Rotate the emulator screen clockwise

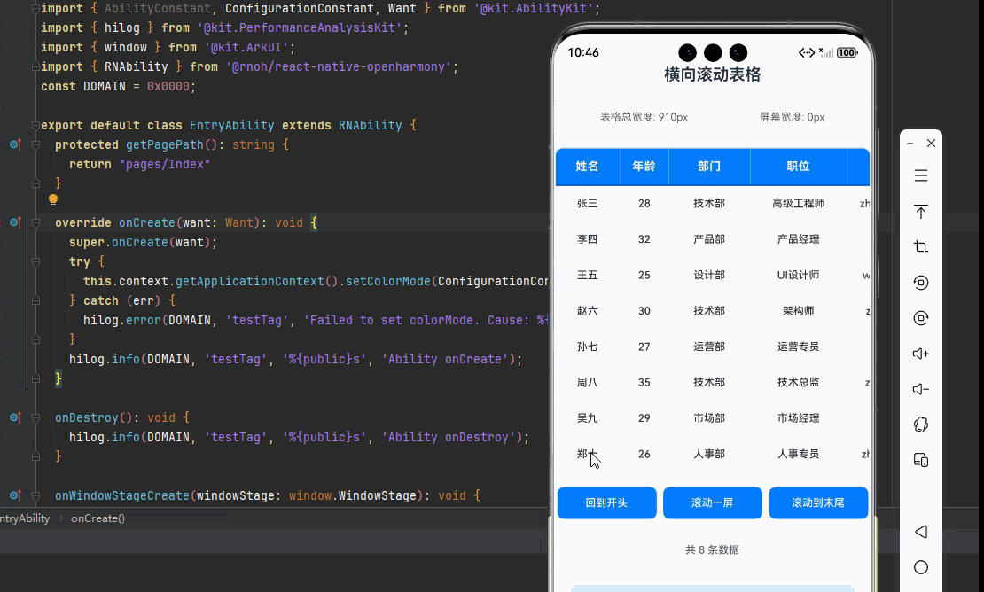tap(921, 318)
